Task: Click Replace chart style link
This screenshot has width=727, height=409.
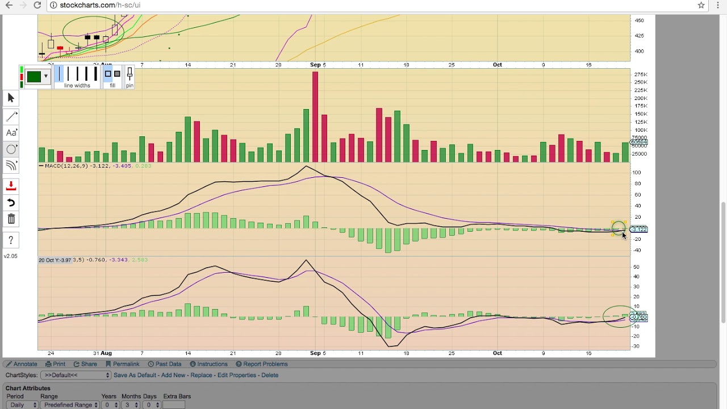Action: tap(201, 375)
